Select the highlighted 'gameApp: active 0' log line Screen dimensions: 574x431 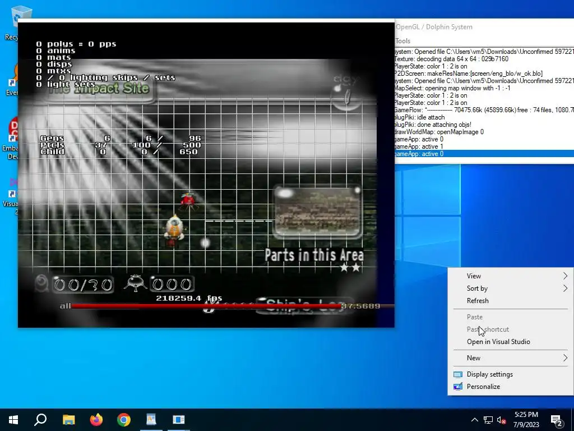[x=484, y=154]
